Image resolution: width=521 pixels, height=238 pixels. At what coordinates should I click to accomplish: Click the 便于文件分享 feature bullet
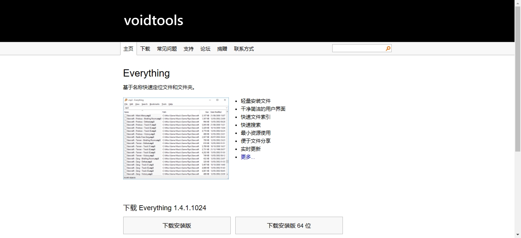click(256, 141)
